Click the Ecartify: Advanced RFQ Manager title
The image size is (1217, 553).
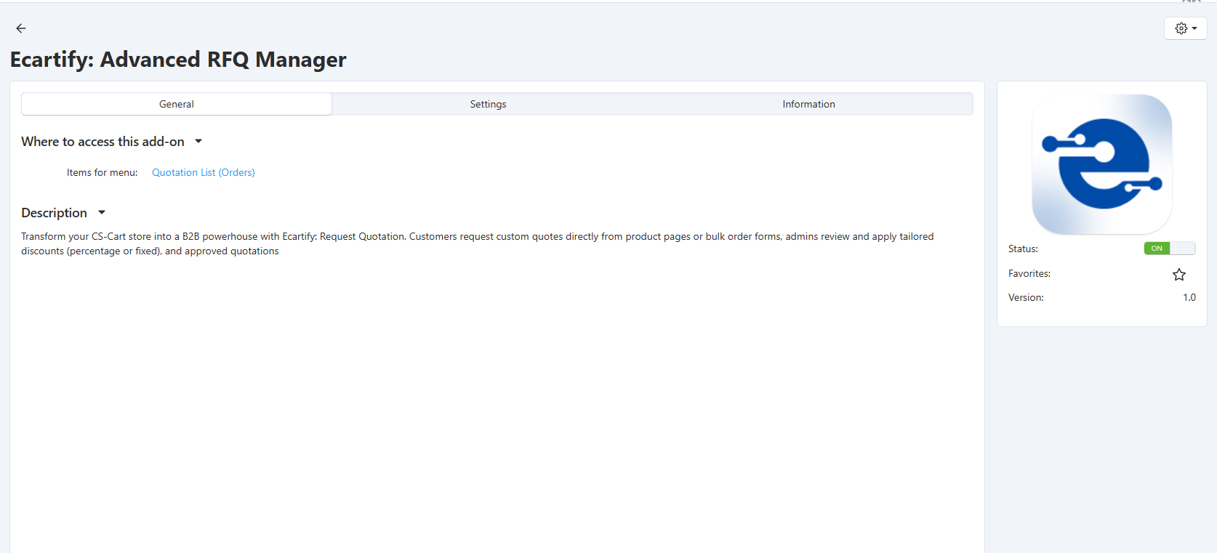click(178, 60)
